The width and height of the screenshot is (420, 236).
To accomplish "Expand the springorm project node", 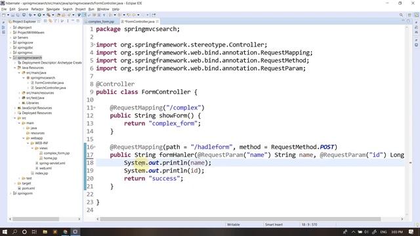I will click(10, 193).
